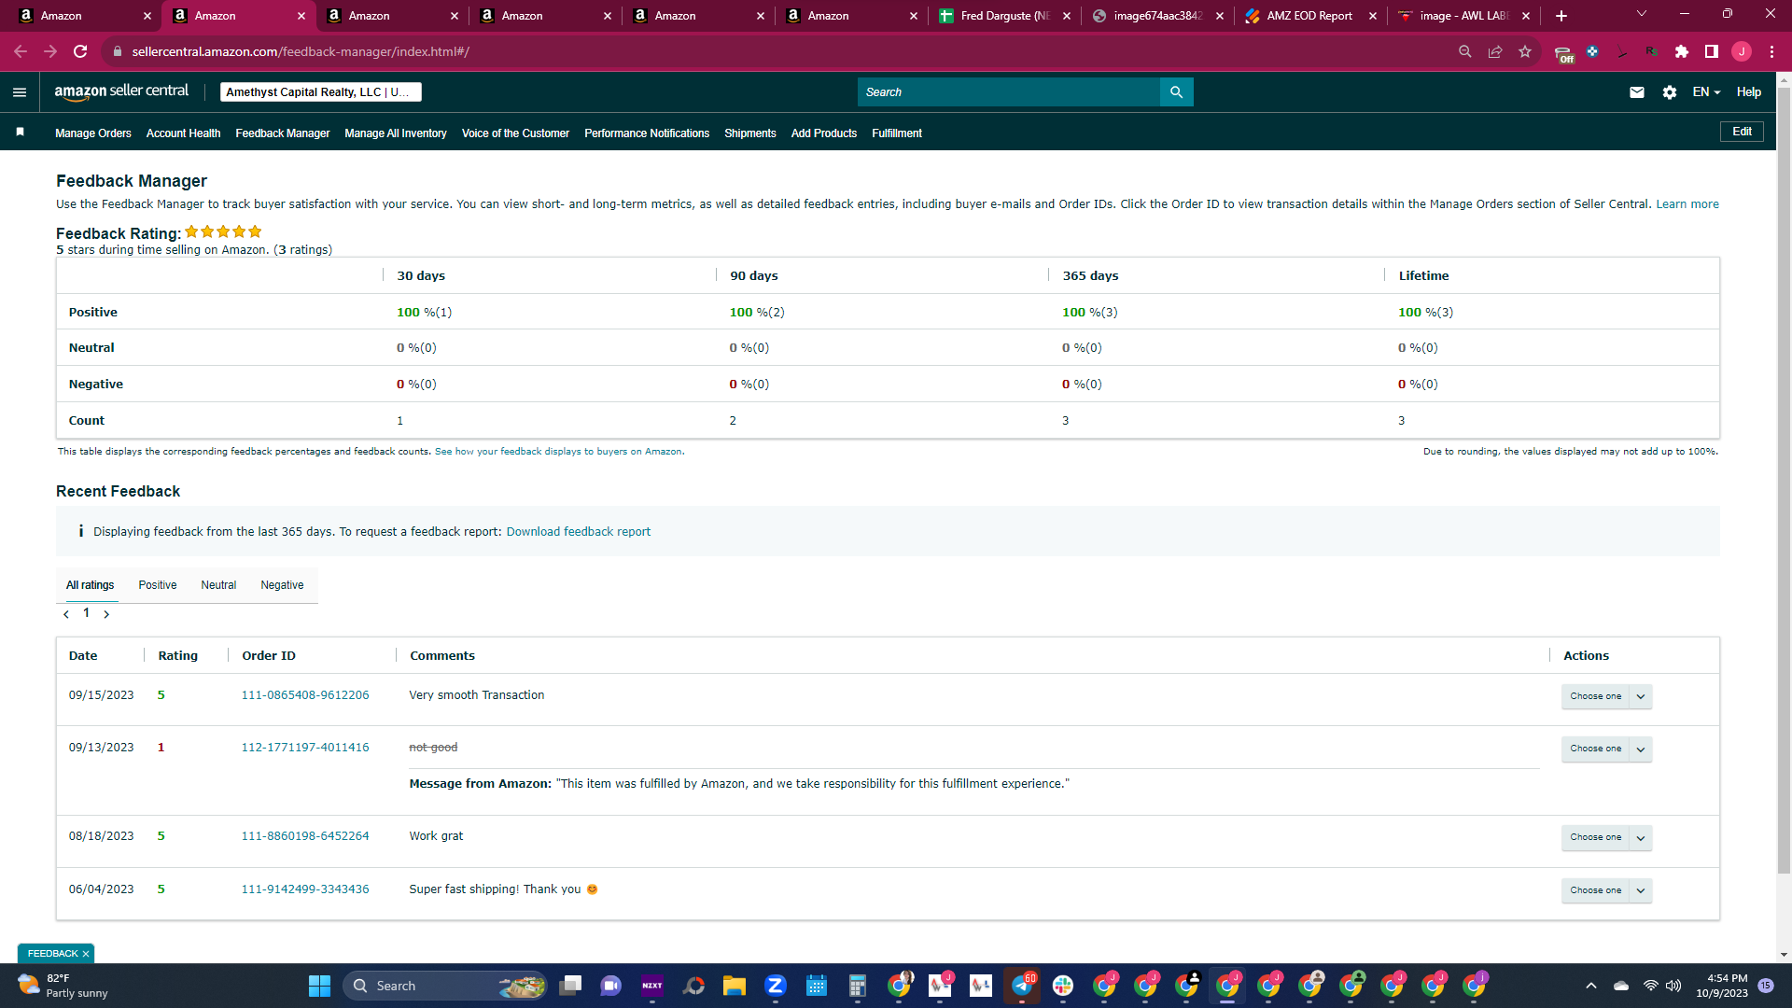Screen dimensions: 1792x1008
Task: Toggle the browser side panel icon
Action: [x=1712, y=51]
